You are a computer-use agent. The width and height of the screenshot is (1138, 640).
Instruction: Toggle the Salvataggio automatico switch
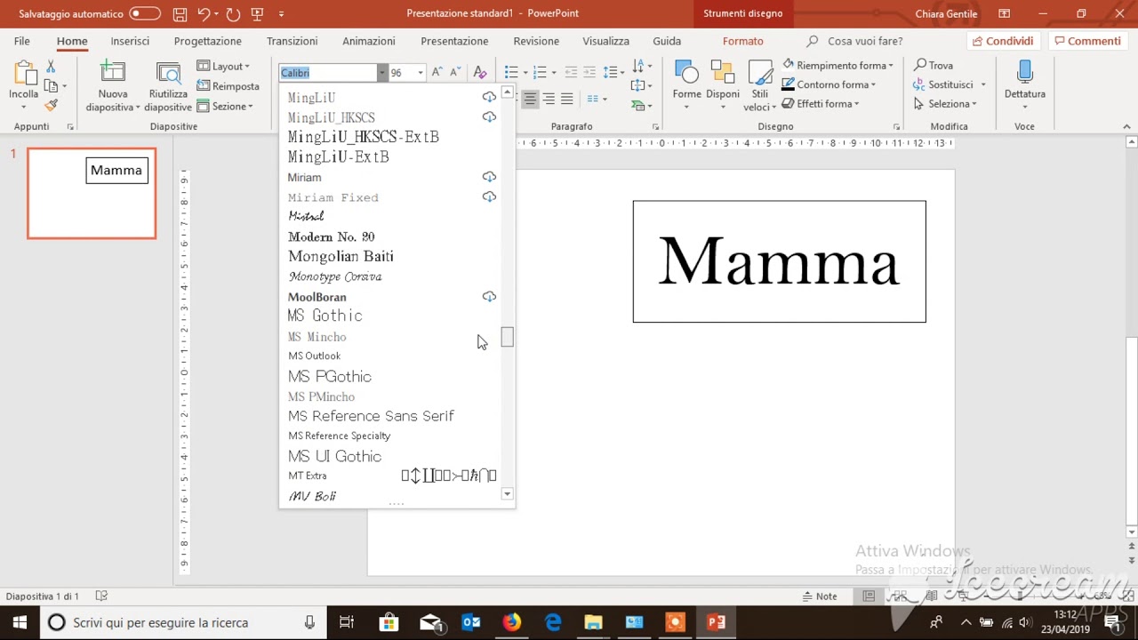coord(145,14)
